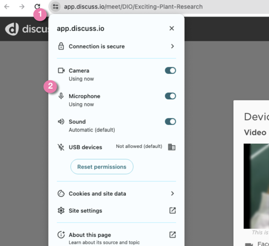Go forward using the browser forward arrow

pos(22,7)
